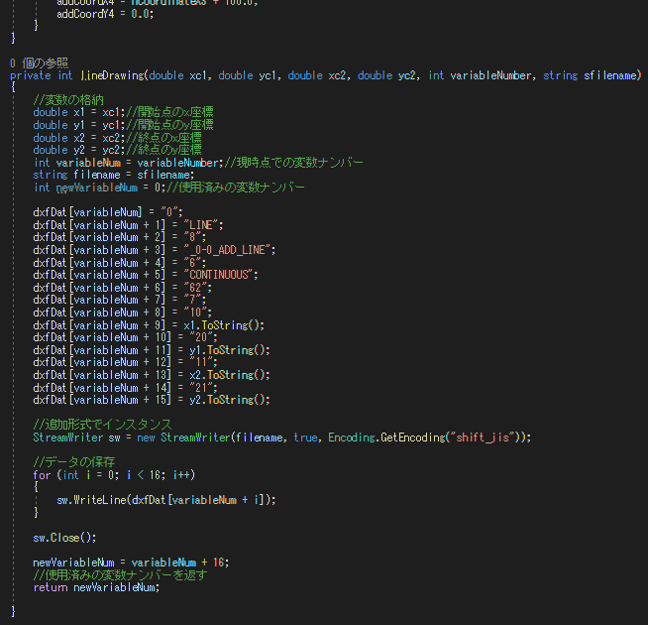Click "y1.ToString();" on the variableNum + 11 line
The width and height of the screenshot is (648, 625).
(x=230, y=350)
